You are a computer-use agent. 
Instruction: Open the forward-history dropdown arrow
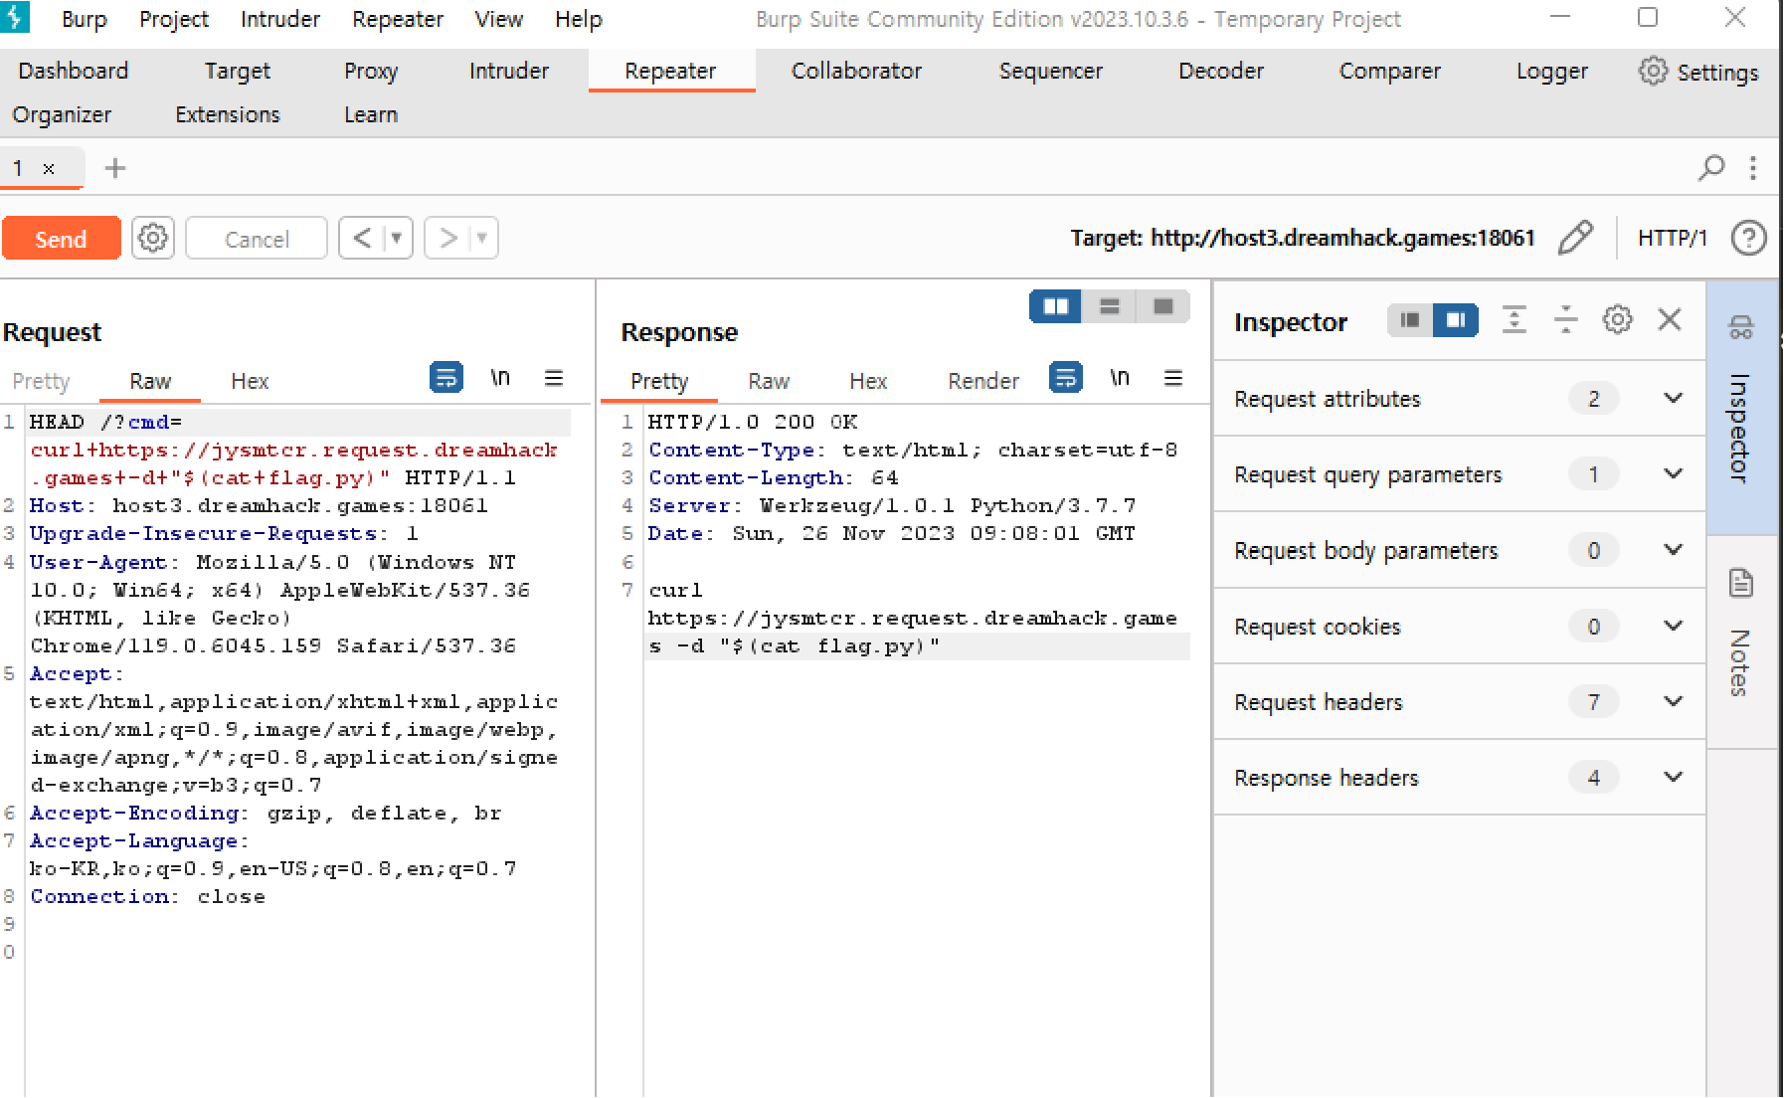pos(482,239)
